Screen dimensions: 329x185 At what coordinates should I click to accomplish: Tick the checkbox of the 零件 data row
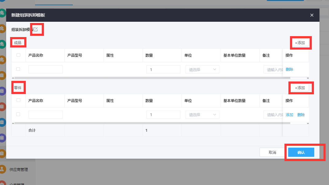(18, 114)
